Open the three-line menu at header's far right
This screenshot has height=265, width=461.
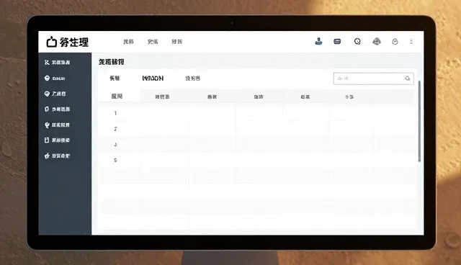pyautogui.click(x=411, y=42)
